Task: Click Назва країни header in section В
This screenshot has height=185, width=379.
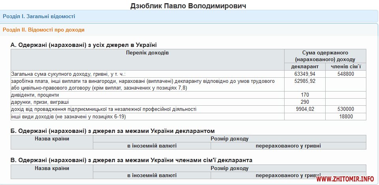Action: (x=52, y=168)
